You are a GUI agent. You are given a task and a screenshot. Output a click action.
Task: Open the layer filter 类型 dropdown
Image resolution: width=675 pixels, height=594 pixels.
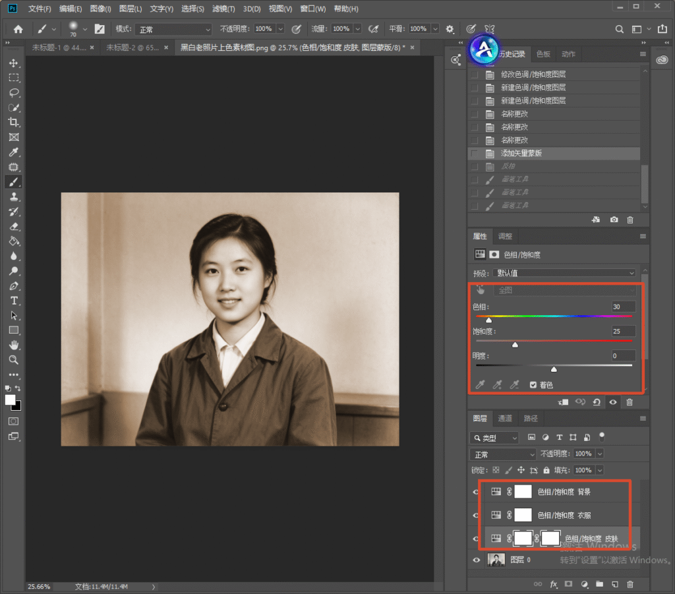[494, 438]
